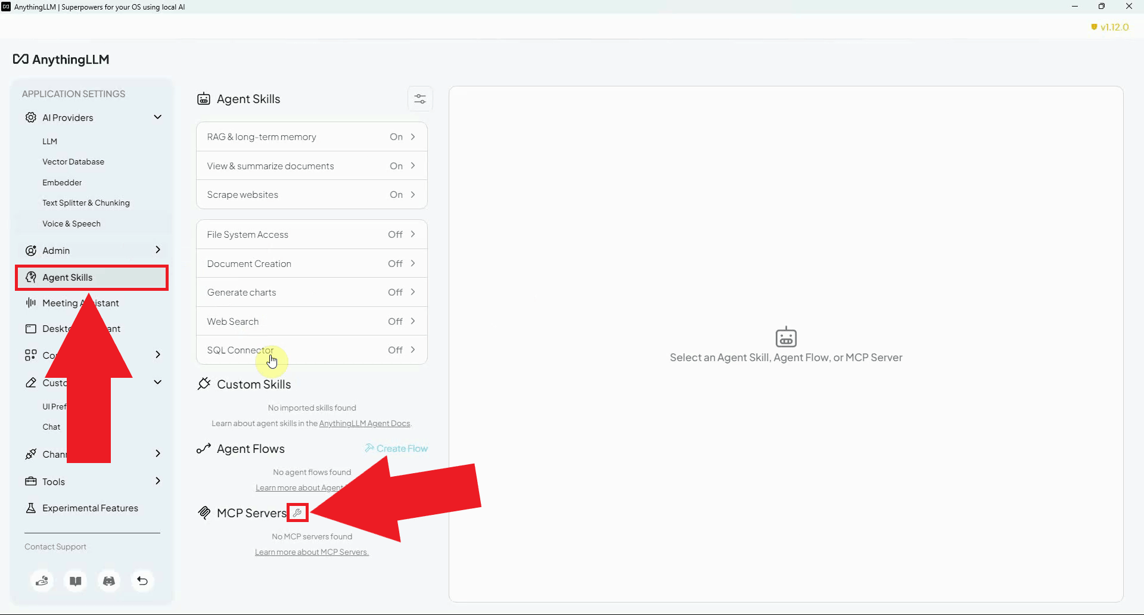Expand the Admin section chevron
The width and height of the screenshot is (1144, 615).
tap(158, 250)
